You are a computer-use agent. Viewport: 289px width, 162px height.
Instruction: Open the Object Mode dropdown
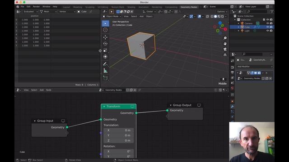[112, 16]
